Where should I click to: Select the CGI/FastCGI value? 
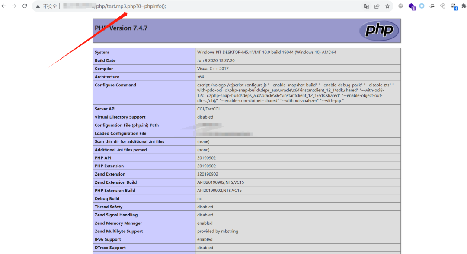pos(208,109)
